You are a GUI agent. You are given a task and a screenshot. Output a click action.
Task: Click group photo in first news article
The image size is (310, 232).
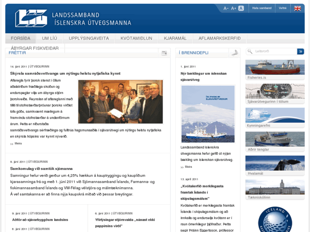[121, 102]
